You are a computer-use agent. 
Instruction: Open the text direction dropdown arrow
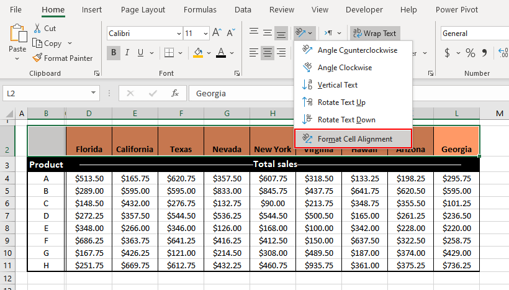click(x=339, y=33)
